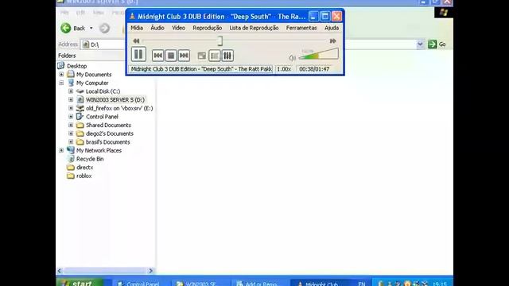509x286 pixels.
Task: Select WIN2003 SERVER S (D:) drive
Action: [x=115, y=99]
